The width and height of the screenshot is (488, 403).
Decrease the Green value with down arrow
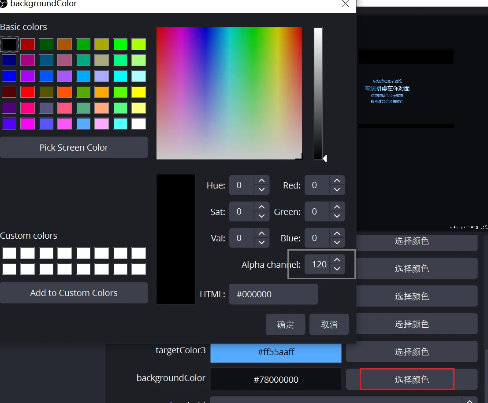(x=337, y=216)
